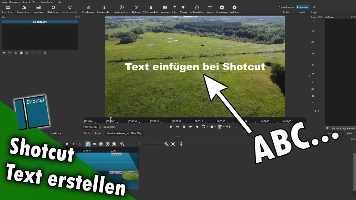
Task: Go to next marker in timeline
Action: (x=80, y=144)
